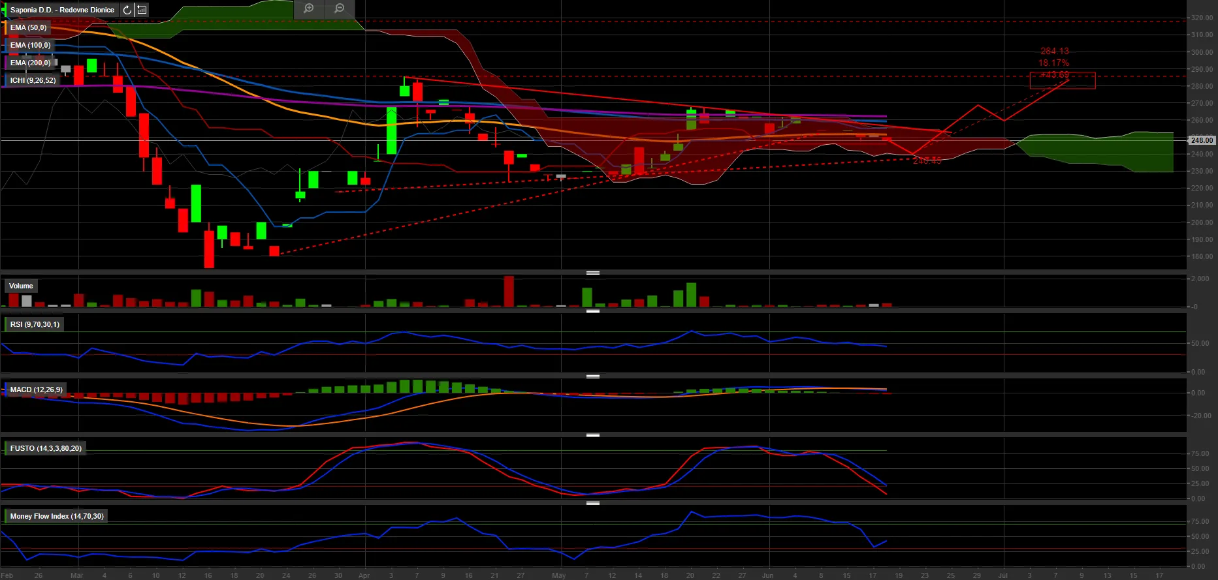Click the 248.00 current price tag
1218x580 pixels.
pos(1202,140)
